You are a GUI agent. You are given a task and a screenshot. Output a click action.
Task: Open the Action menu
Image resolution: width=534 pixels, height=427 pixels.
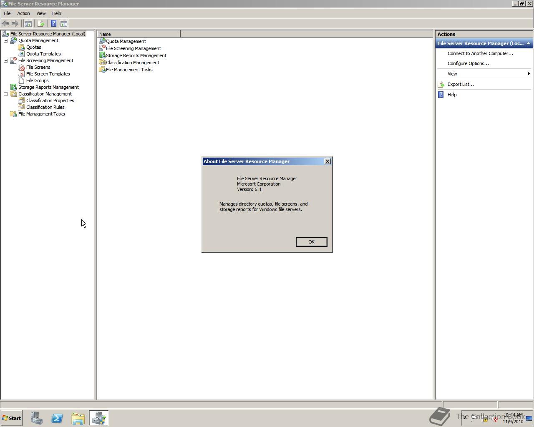tap(23, 13)
